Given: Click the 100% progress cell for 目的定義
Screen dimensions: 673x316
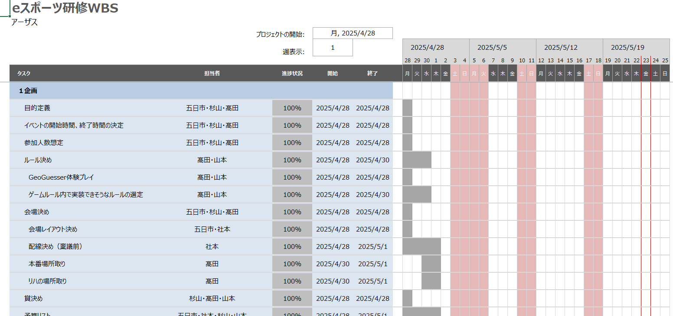Looking at the screenshot, I should [292, 108].
